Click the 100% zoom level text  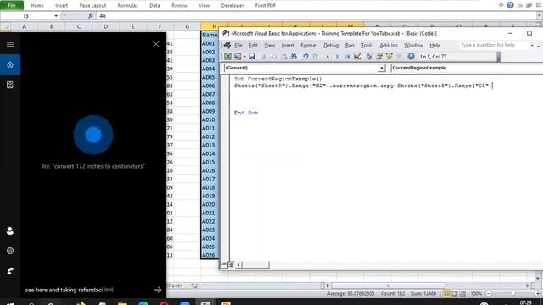(476, 294)
